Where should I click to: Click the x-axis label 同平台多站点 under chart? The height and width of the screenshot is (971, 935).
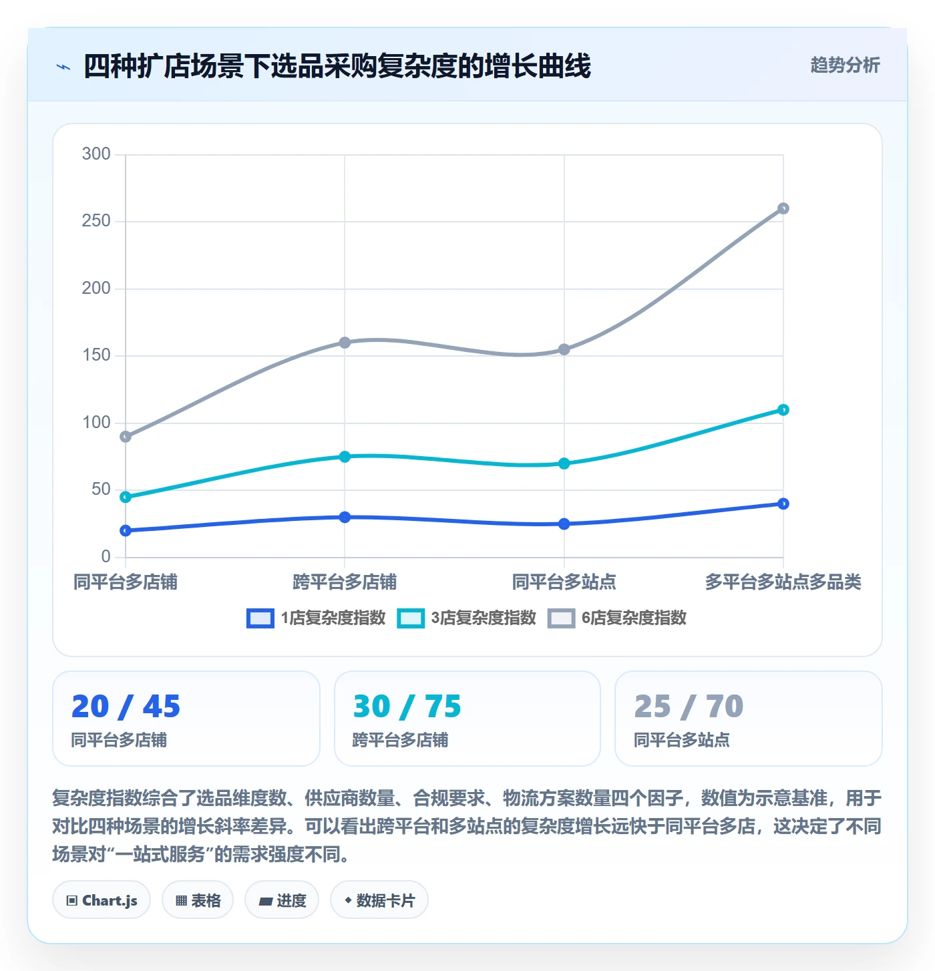click(x=564, y=582)
